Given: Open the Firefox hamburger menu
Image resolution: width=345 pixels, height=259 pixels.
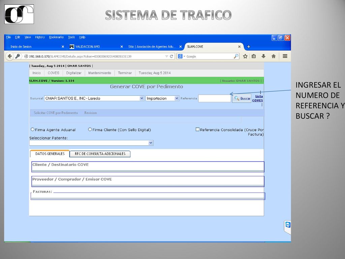Looking at the screenshot, I should pyautogui.click(x=285, y=56).
